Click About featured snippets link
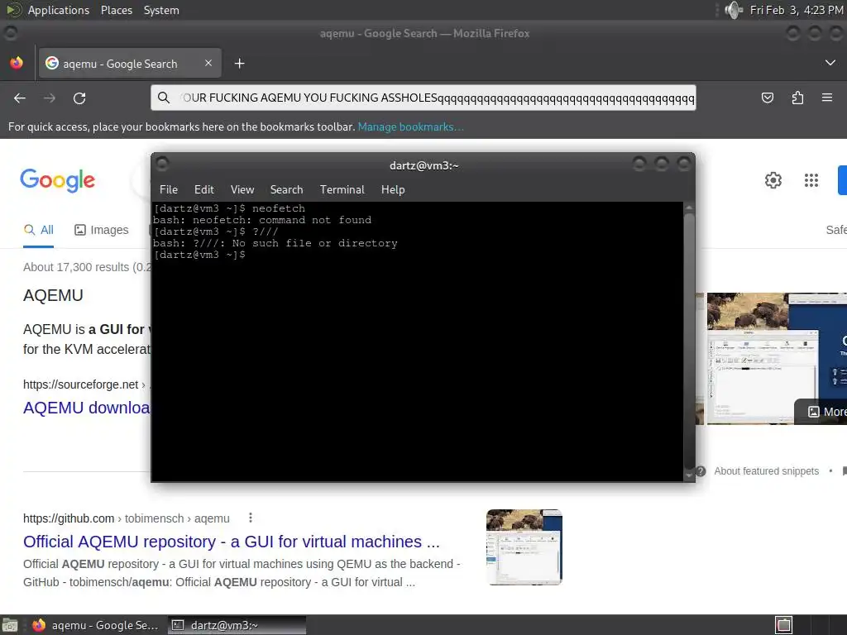The image size is (847, 635). 766,471
